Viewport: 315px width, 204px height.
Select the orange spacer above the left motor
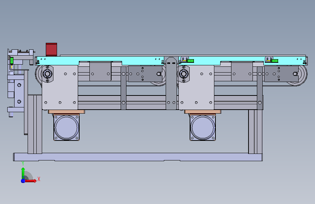66,112
